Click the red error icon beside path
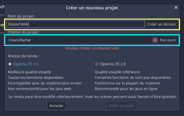184x116 pixels. (x=155, y=40)
